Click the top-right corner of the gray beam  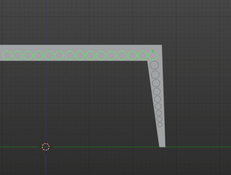pos(161,46)
